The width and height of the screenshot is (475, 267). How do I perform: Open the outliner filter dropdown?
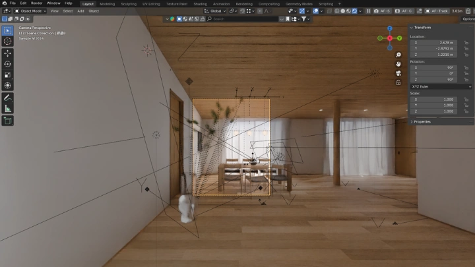point(305,18)
